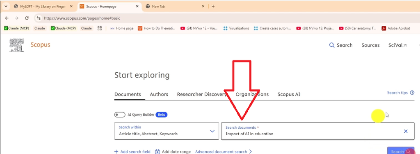Click the address bar URL

point(82,18)
